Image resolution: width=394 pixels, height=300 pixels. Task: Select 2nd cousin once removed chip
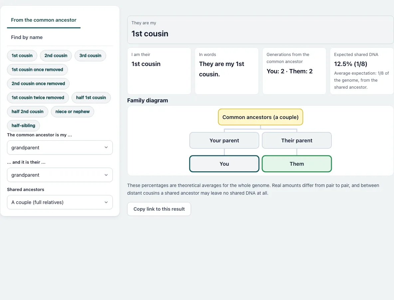click(x=38, y=84)
